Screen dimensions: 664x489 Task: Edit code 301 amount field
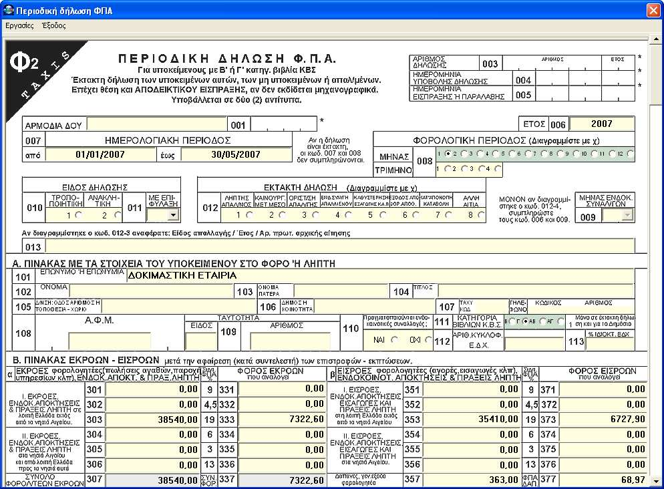click(152, 389)
